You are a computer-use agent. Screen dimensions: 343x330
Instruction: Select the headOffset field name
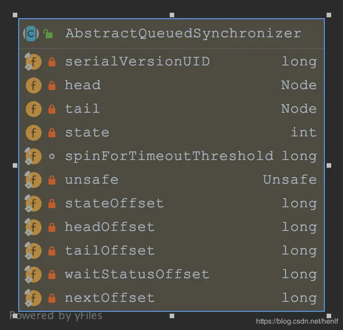point(109,227)
